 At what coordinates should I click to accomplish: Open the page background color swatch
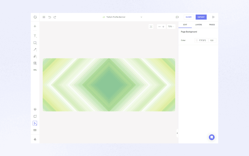pos(197,40)
